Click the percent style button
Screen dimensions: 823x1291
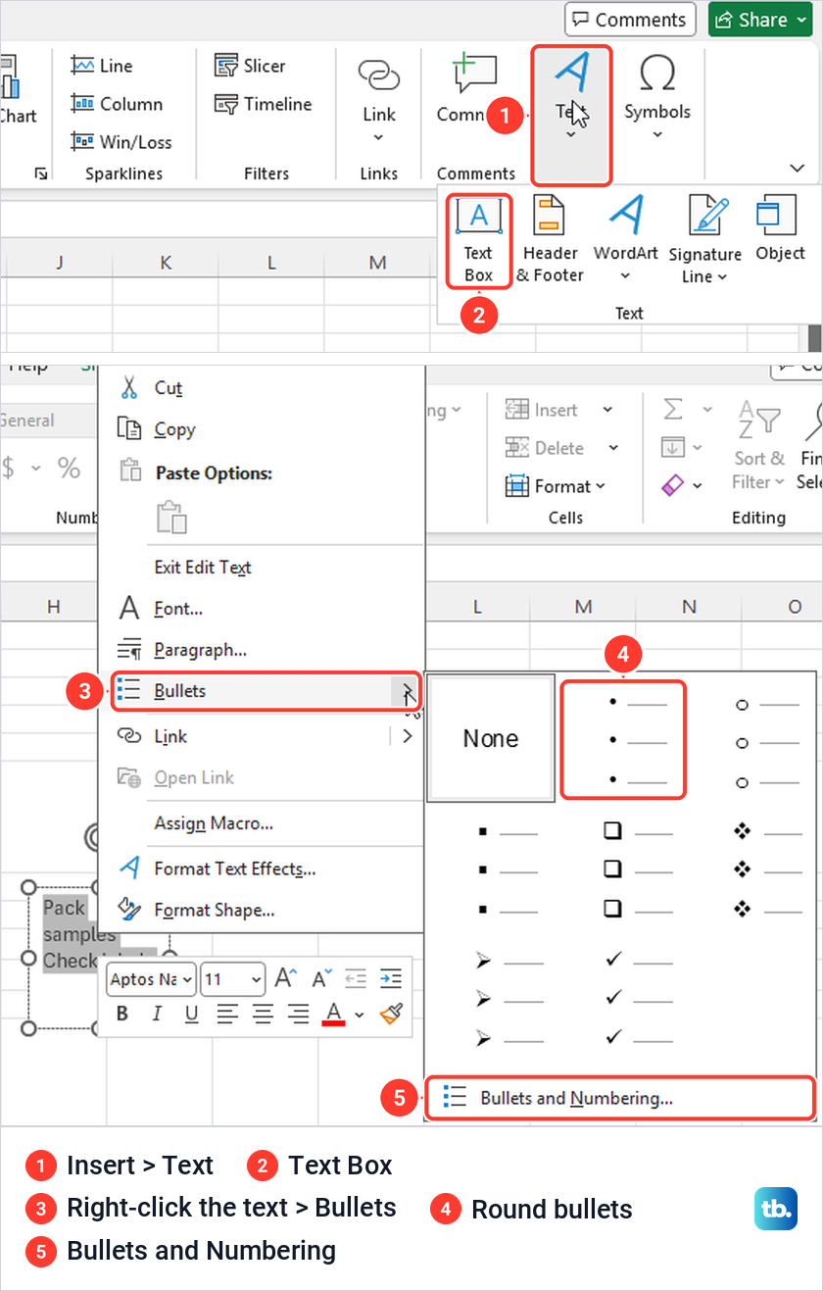click(x=69, y=467)
